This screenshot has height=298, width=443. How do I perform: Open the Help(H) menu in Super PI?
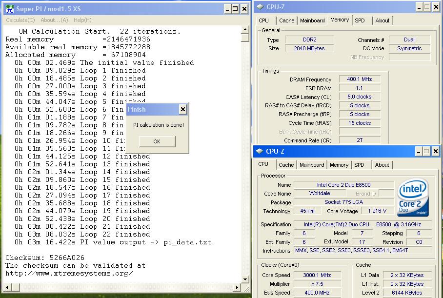pyautogui.click(x=82, y=20)
